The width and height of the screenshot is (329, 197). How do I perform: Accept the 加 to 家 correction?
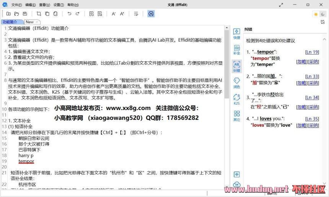[313, 83]
